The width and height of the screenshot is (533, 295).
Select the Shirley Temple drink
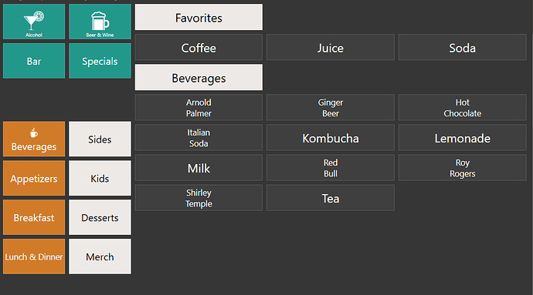coord(199,198)
